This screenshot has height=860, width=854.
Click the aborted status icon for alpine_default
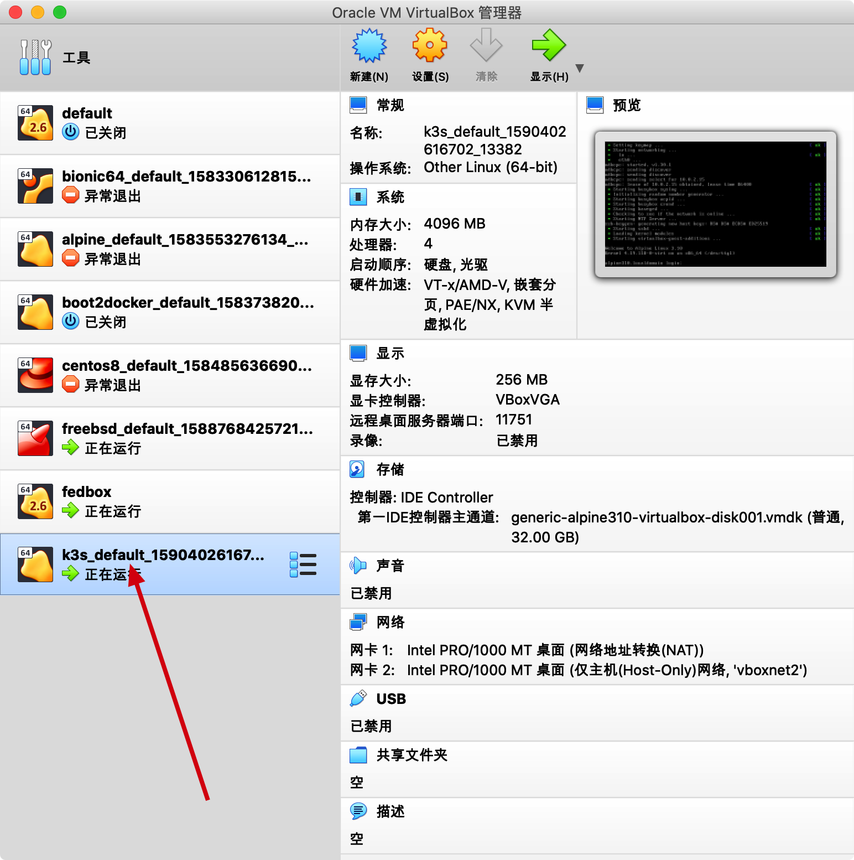point(71,258)
